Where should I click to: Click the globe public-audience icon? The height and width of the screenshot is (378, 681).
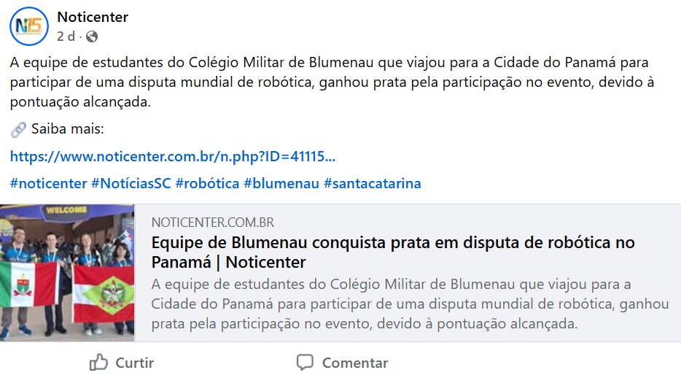(92, 36)
